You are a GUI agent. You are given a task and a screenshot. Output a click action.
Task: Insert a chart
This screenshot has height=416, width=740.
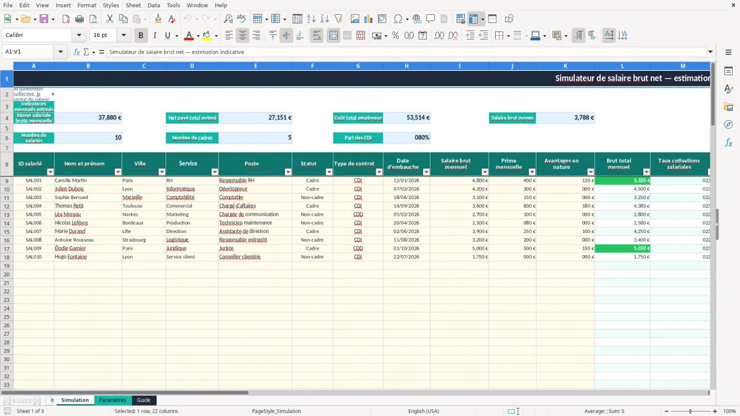pyautogui.click(x=369, y=19)
